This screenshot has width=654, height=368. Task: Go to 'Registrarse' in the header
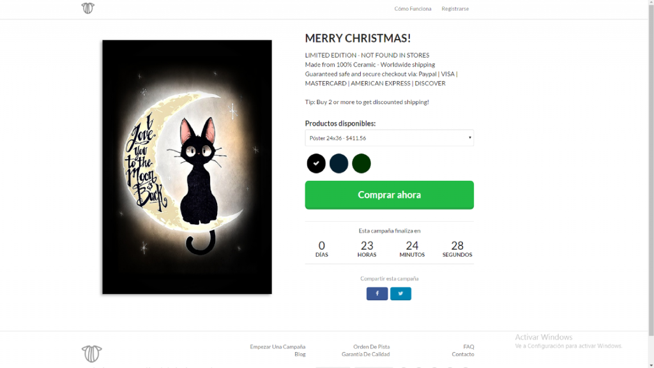tap(455, 9)
